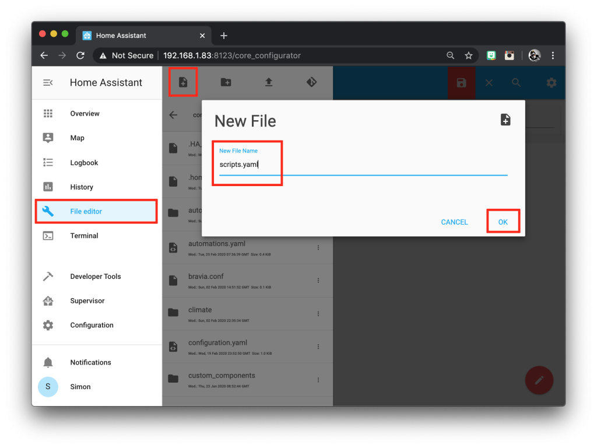Open the editor settings gear icon

[x=552, y=83]
